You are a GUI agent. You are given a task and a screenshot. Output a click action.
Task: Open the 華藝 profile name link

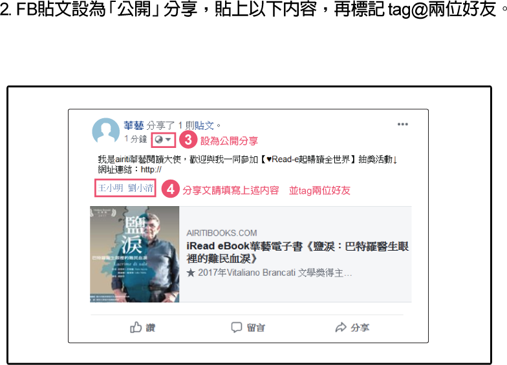[133, 125]
